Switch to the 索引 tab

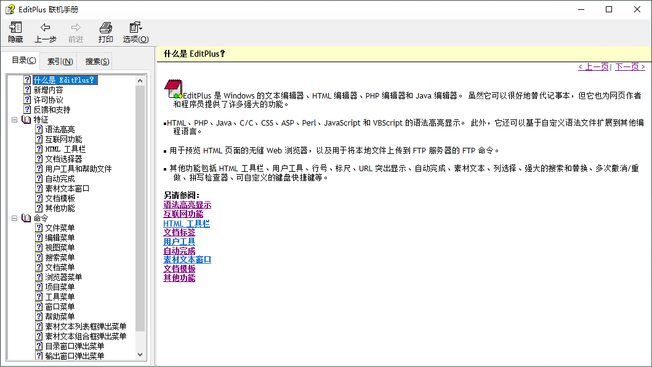click(59, 60)
